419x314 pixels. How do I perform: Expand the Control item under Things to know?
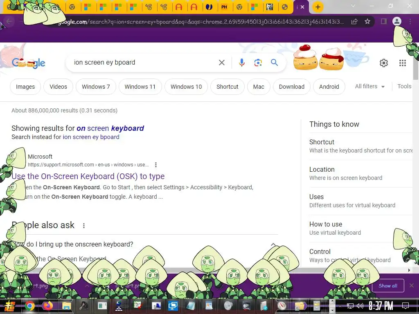pos(361,256)
